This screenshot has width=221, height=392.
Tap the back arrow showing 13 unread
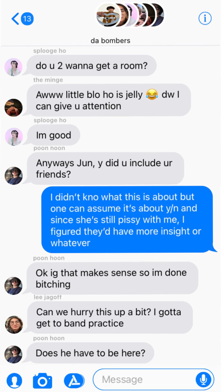tap(23, 19)
